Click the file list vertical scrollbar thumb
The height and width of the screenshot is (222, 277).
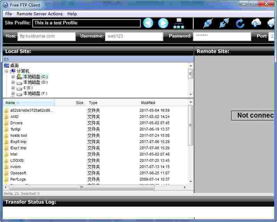[190, 125]
